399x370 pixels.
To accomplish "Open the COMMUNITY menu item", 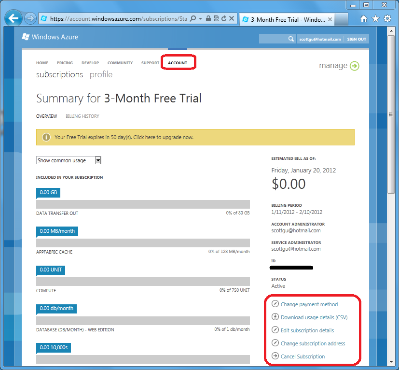I will pos(120,63).
